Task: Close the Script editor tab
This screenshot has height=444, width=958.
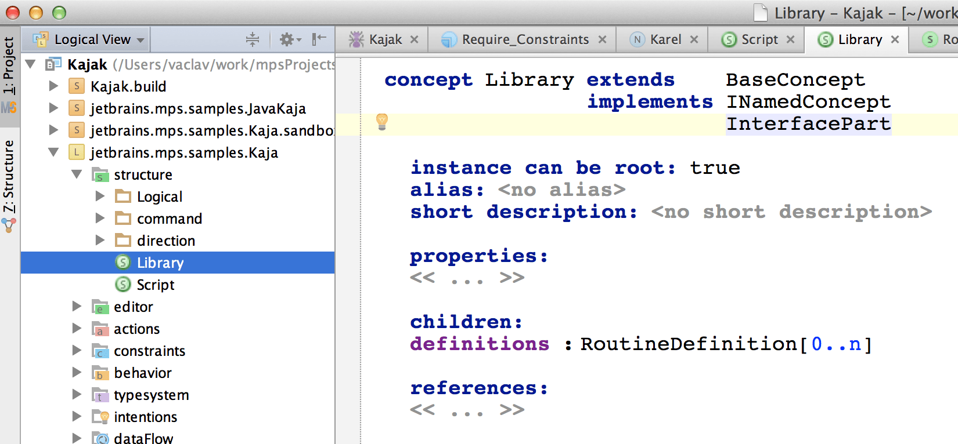Action: click(790, 39)
